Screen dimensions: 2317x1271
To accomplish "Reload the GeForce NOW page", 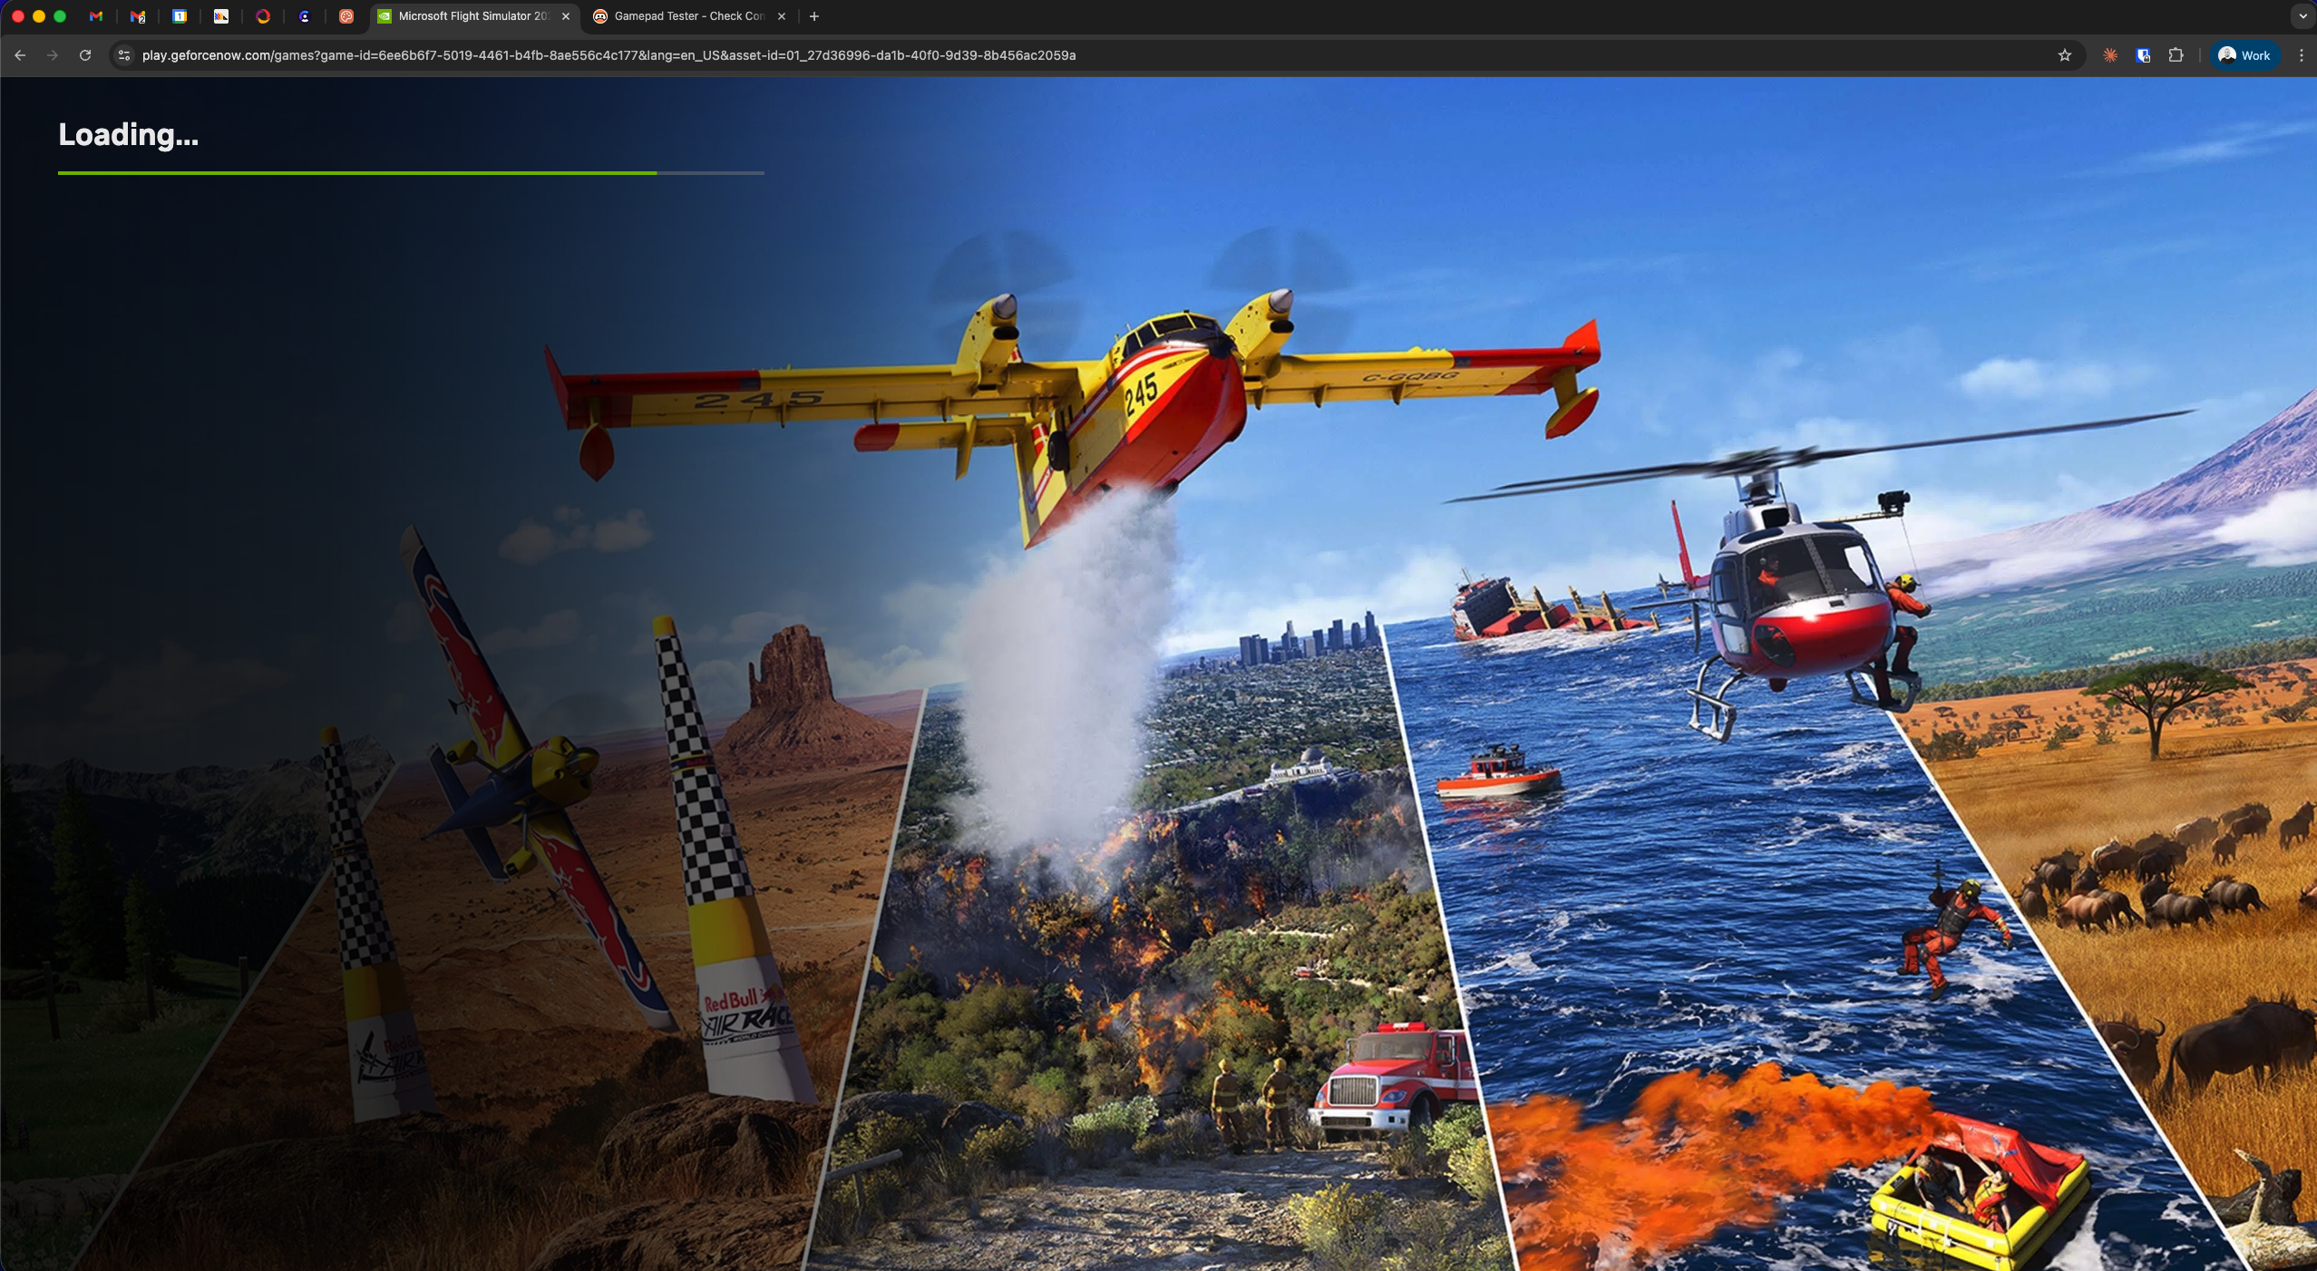I will click(x=85, y=55).
